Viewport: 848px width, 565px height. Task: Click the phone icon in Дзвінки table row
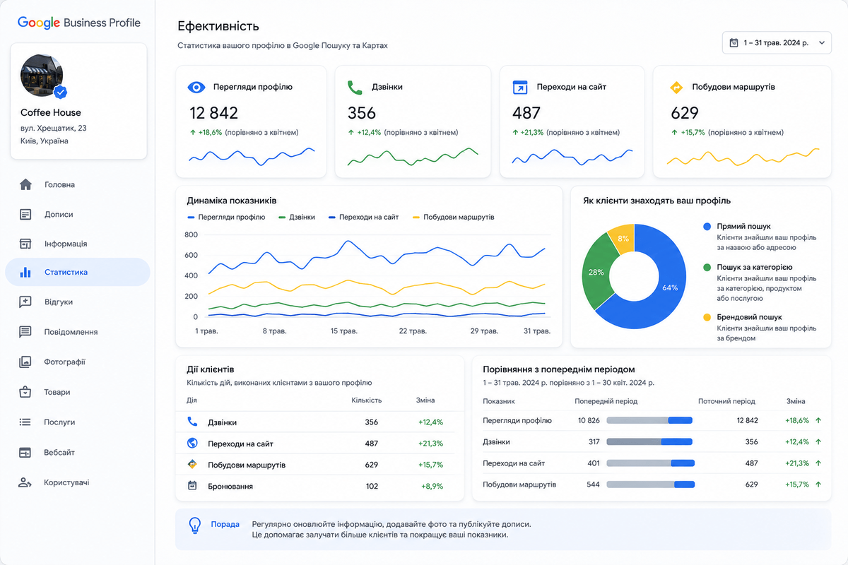(192, 422)
